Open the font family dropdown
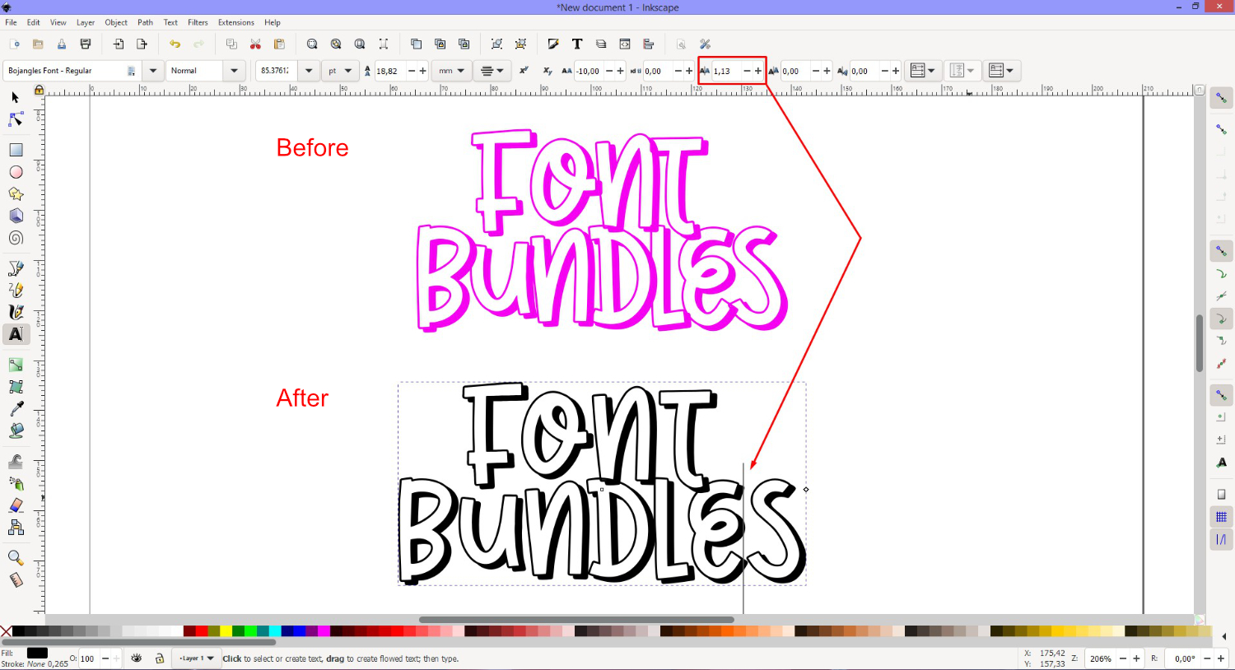Viewport: 1235px width, 670px height. pyautogui.click(x=153, y=71)
